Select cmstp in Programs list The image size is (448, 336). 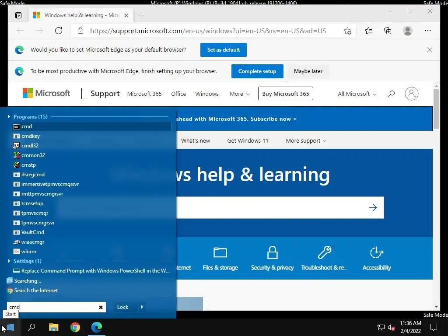coord(91,165)
